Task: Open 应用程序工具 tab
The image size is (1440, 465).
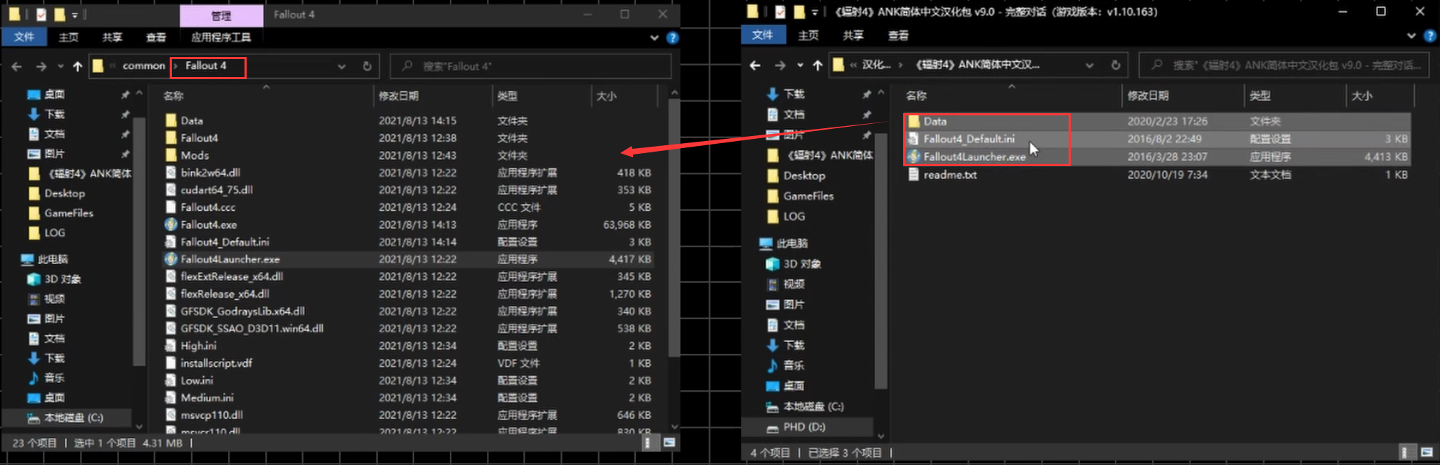Action: (x=222, y=37)
